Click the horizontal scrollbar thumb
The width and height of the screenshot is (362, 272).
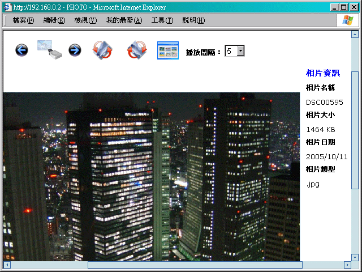pos(195,265)
